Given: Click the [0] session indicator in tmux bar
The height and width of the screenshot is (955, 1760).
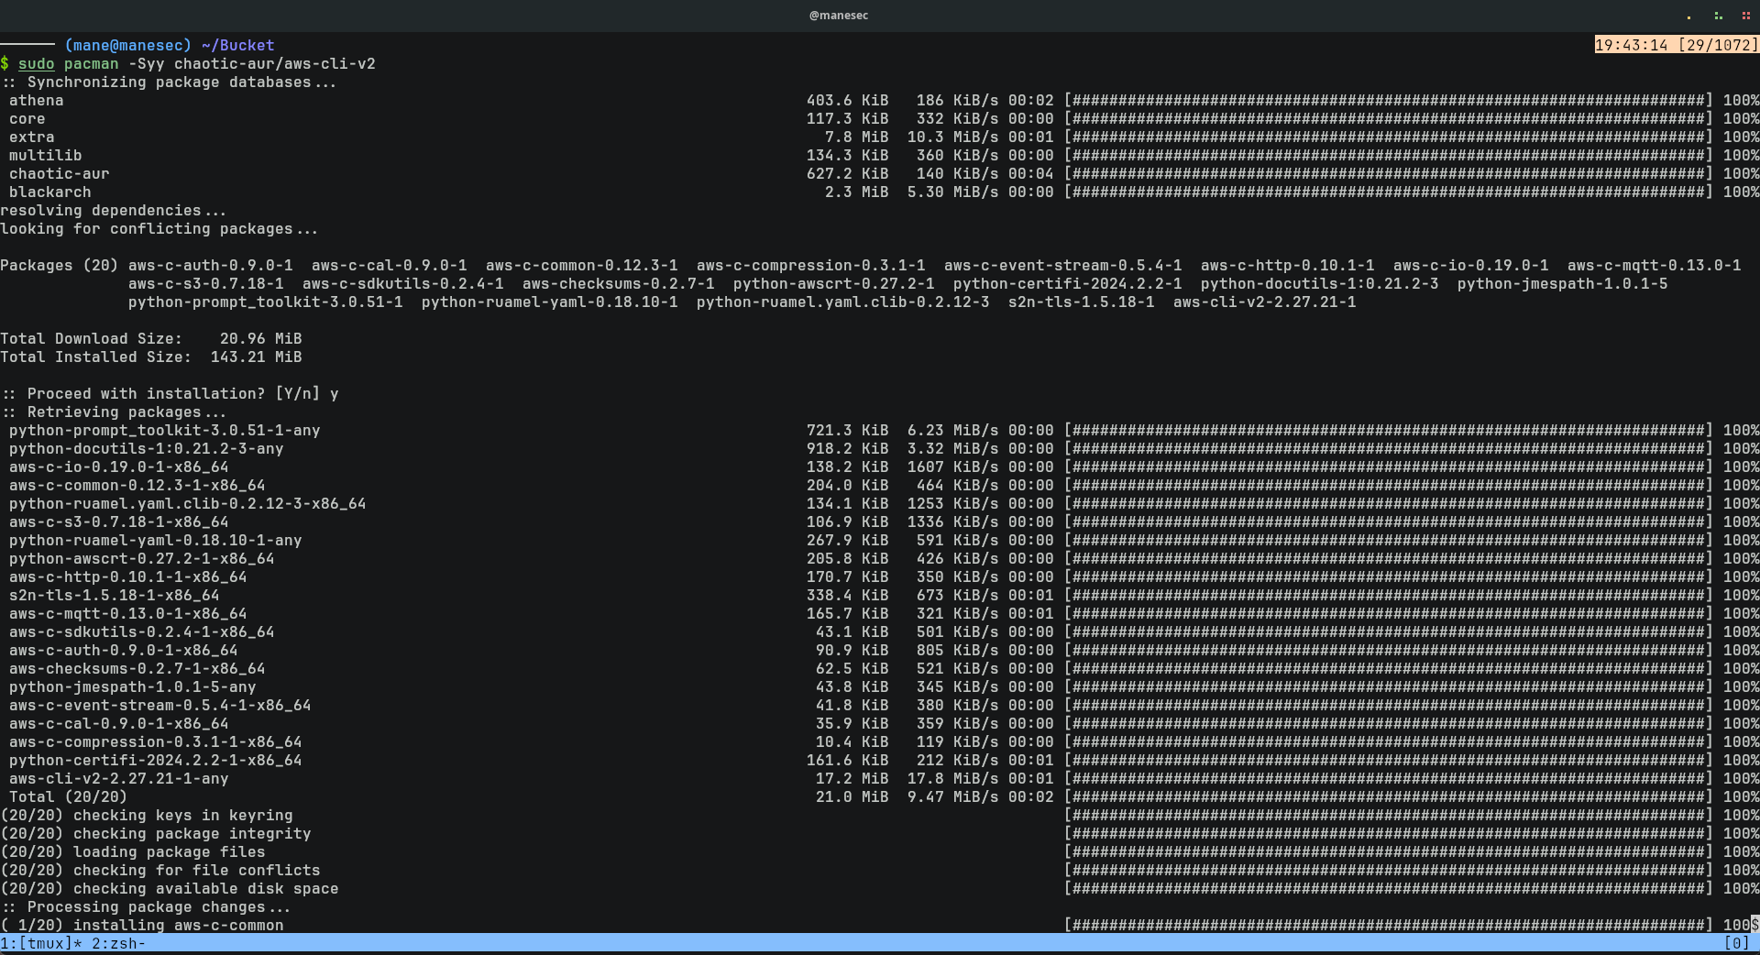Looking at the screenshot, I should pyautogui.click(x=1736, y=943).
